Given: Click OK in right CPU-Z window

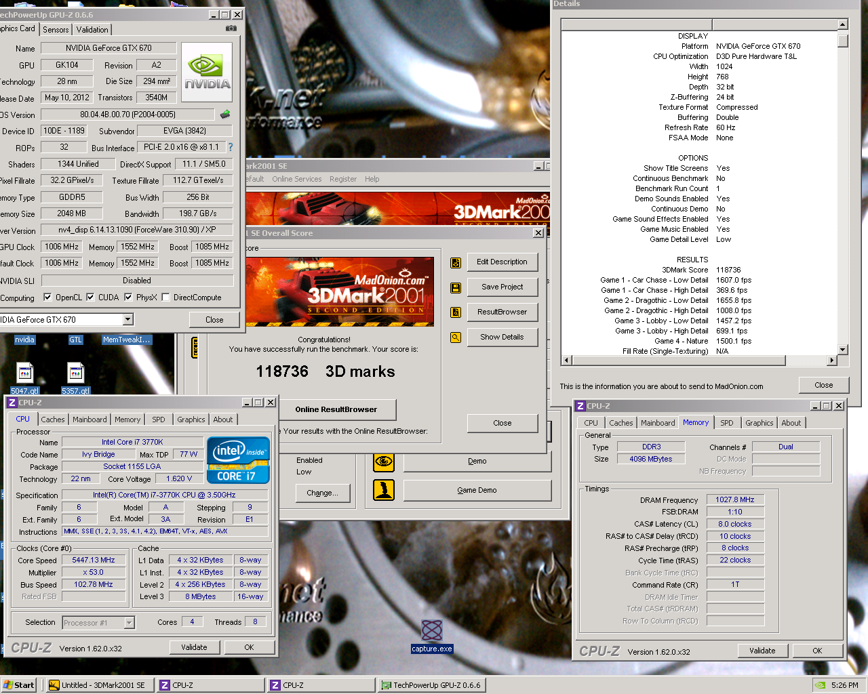Looking at the screenshot, I should [x=817, y=651].
